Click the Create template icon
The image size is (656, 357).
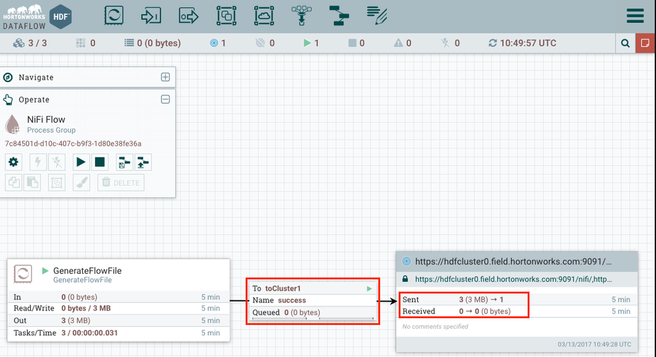[x=124, y=162]
